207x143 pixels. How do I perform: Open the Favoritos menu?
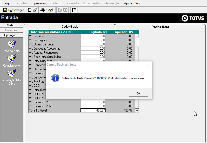coord(21,3)
